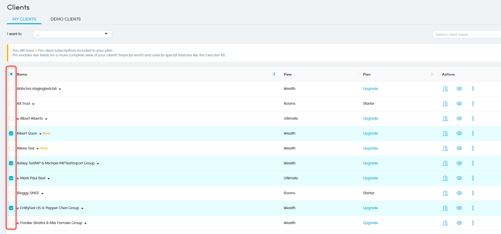Expand the arrow next to Albert Alberto

[46, 119]
